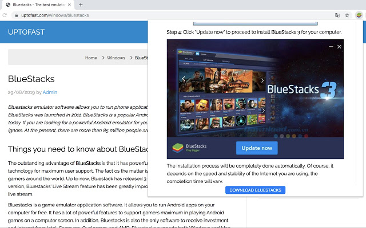Open the translate page icon
This screenshot has height=228, width=366.
click(337, 15)
